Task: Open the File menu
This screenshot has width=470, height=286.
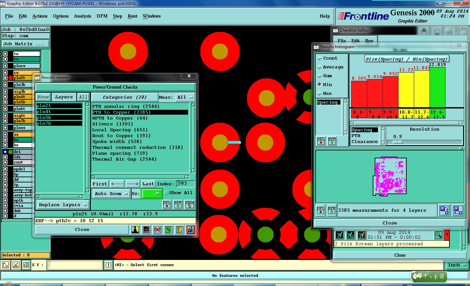Action: click(9, 16)
